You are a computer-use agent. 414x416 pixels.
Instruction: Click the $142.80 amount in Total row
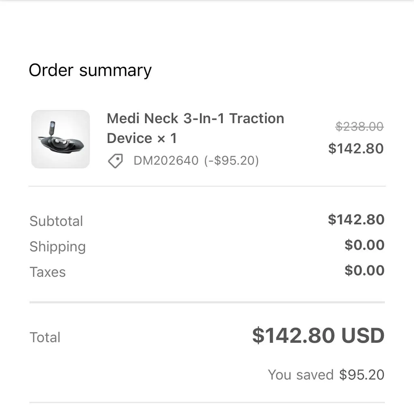294,336
